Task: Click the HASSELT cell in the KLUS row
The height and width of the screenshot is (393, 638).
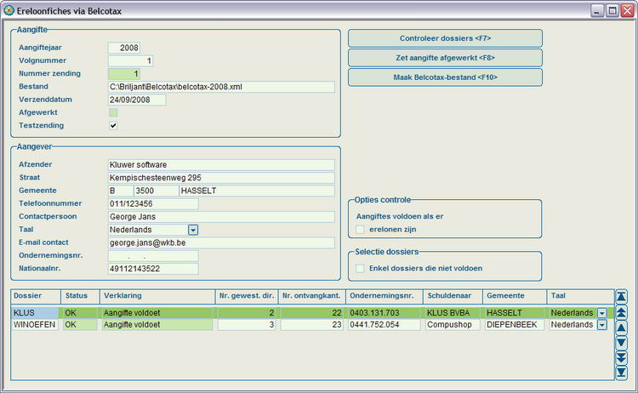Action: pos(515,313)
